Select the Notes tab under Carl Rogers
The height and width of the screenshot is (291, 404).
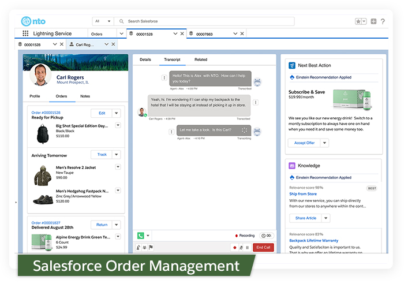[x=85, y=96]
